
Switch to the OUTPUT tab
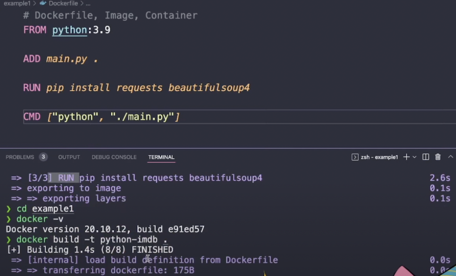[x=68, y=157]
